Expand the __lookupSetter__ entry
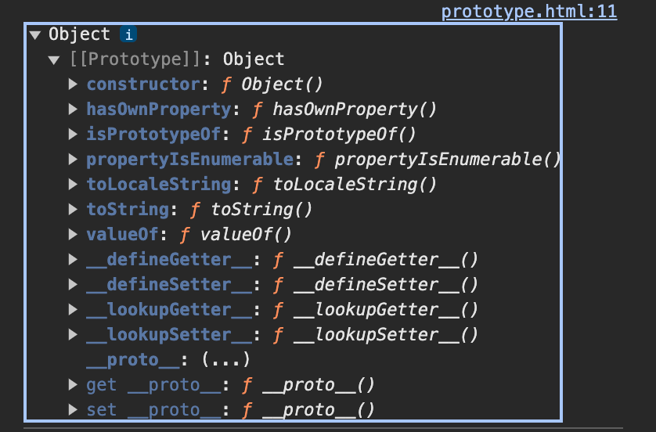Image resolution: width=656 pixels, height=432 pixels. coord(74,335)
